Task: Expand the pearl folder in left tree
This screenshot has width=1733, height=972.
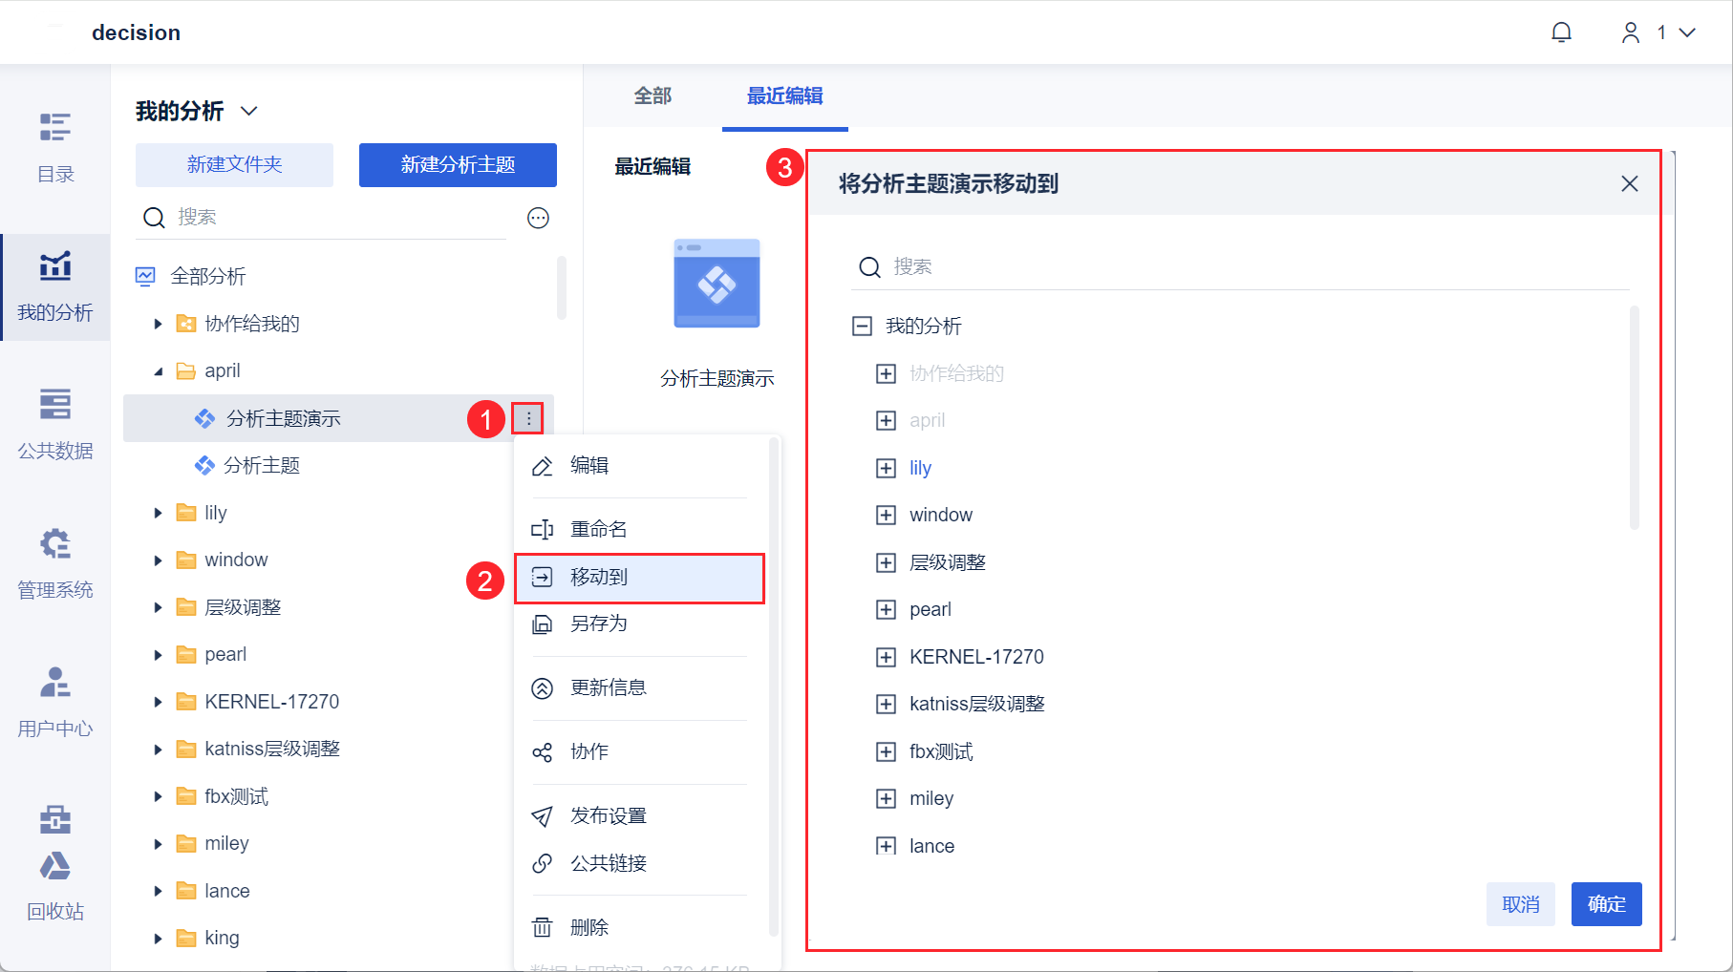Action: [x=159, y=655]
